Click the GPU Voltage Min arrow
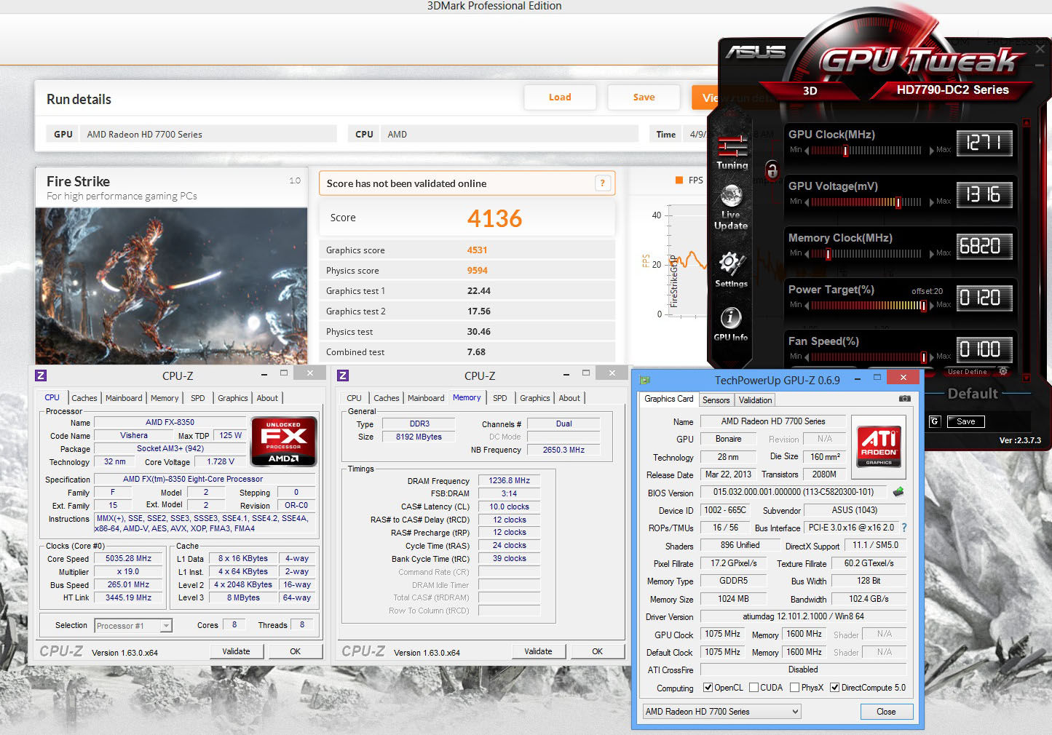The width and height of the screenshot is (1052, 735). (807, 202)
